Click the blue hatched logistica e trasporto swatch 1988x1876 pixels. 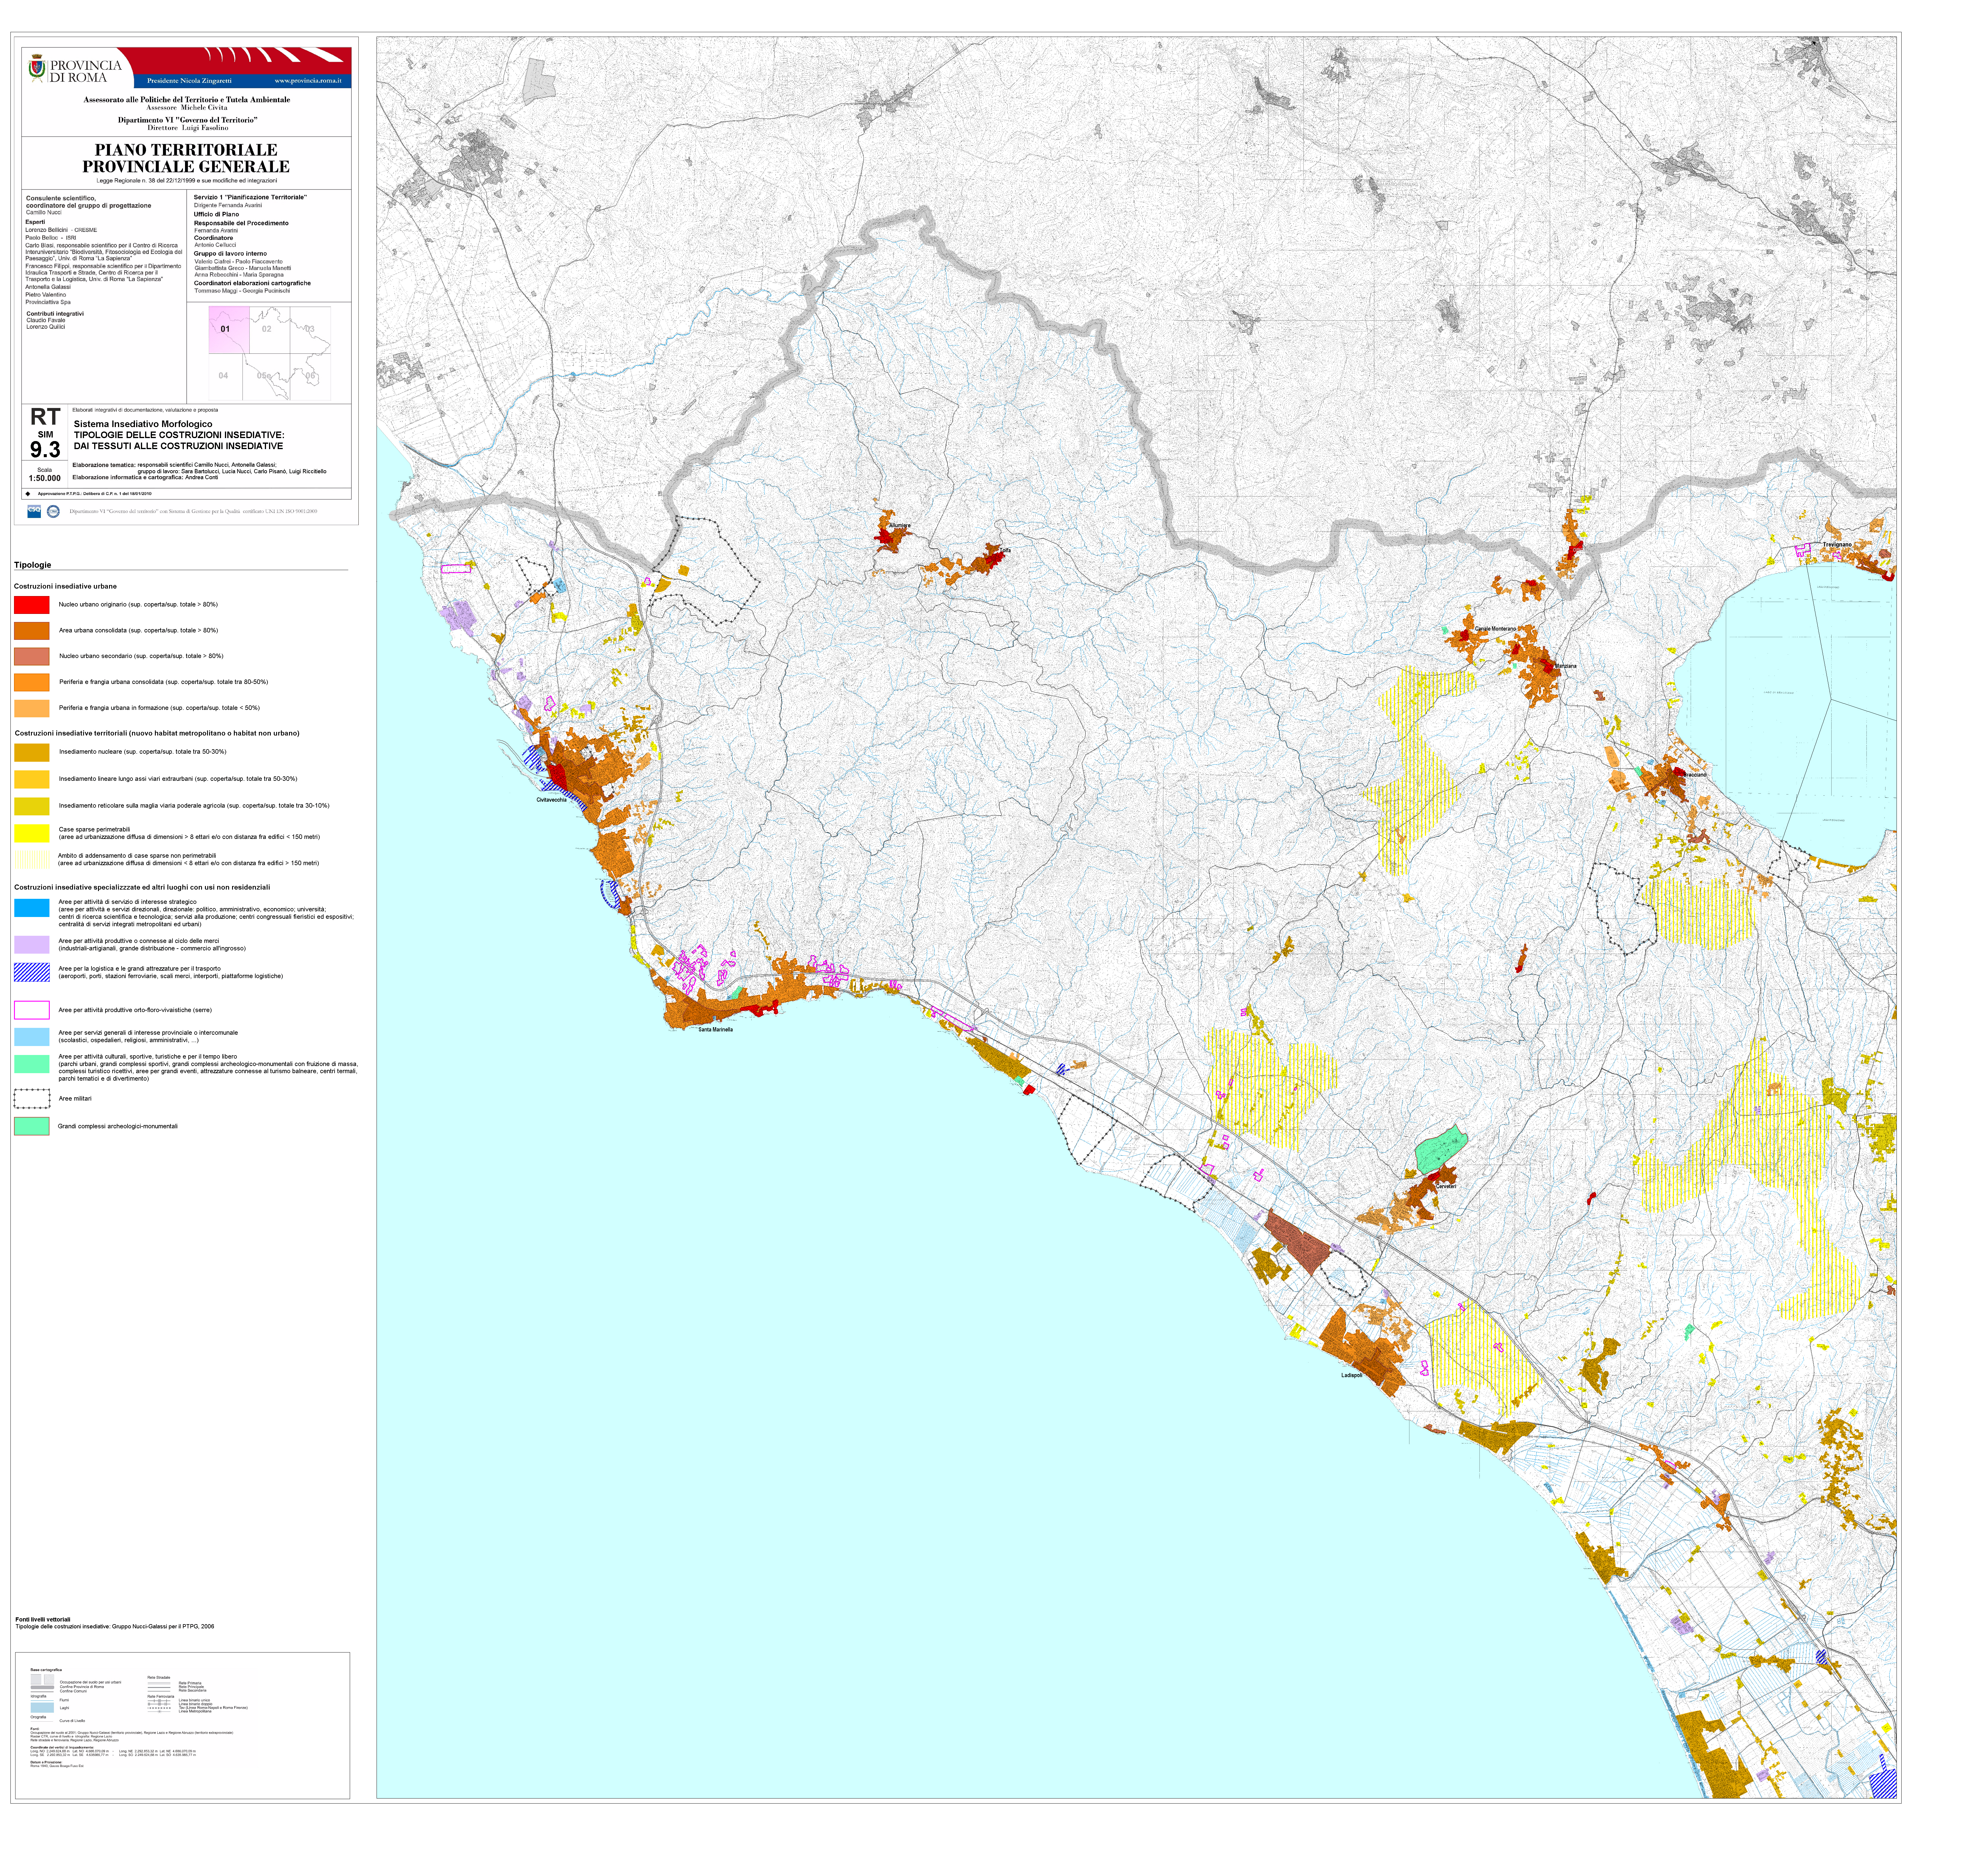coord(32,972)
